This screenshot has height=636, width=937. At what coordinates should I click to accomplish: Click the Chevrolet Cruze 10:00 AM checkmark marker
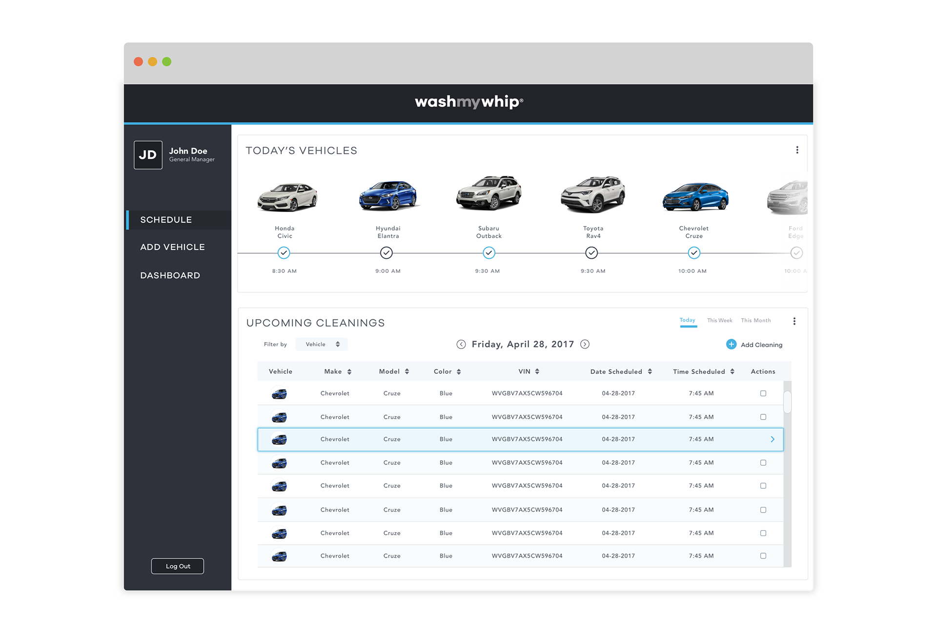click(694, 253)
